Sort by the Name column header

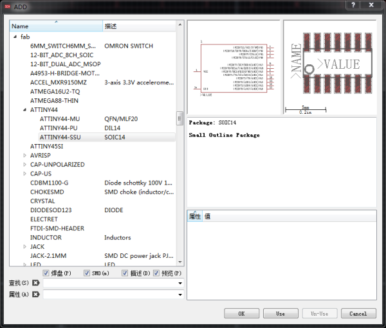56,26
